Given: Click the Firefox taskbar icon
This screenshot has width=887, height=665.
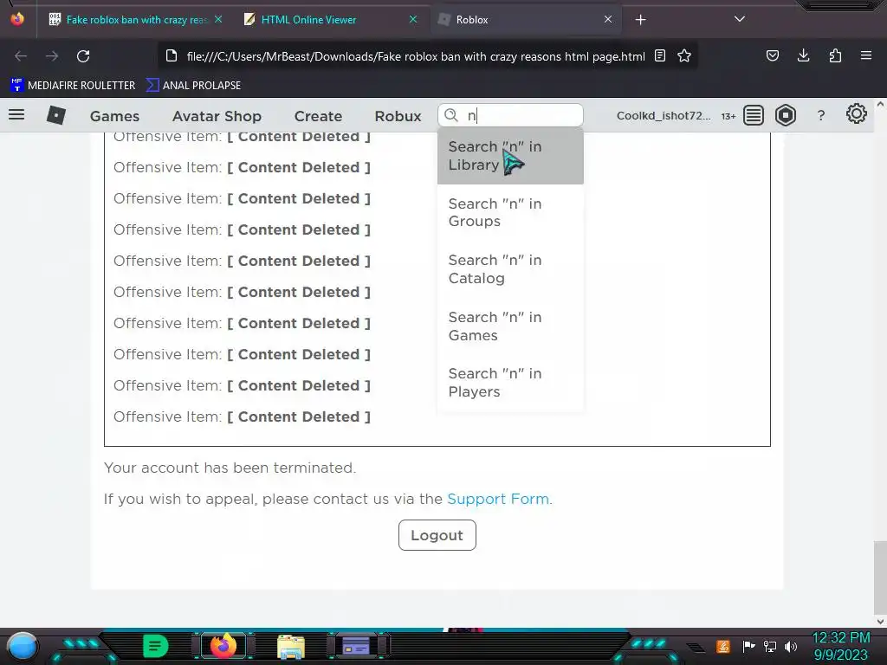Looking at the screenshot, I should pyautogui.click(x=223, y=646).
